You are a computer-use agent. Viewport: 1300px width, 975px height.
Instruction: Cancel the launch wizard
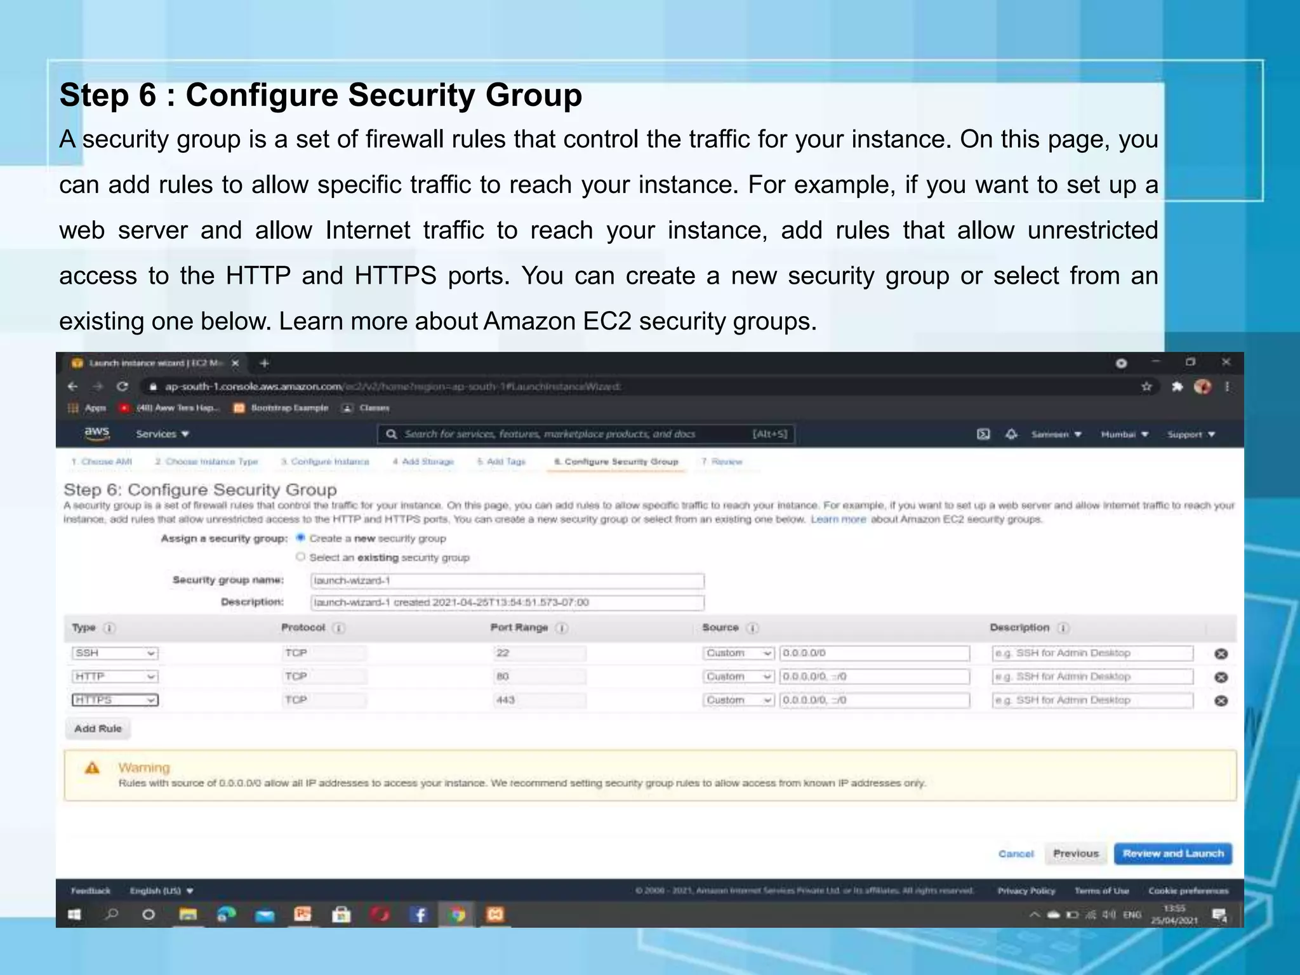(x=1016, y=854)
